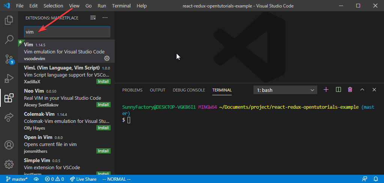Click 'Opens current file in vim' description
Viewport: 384px width, 183px height.
click(50, 145)
